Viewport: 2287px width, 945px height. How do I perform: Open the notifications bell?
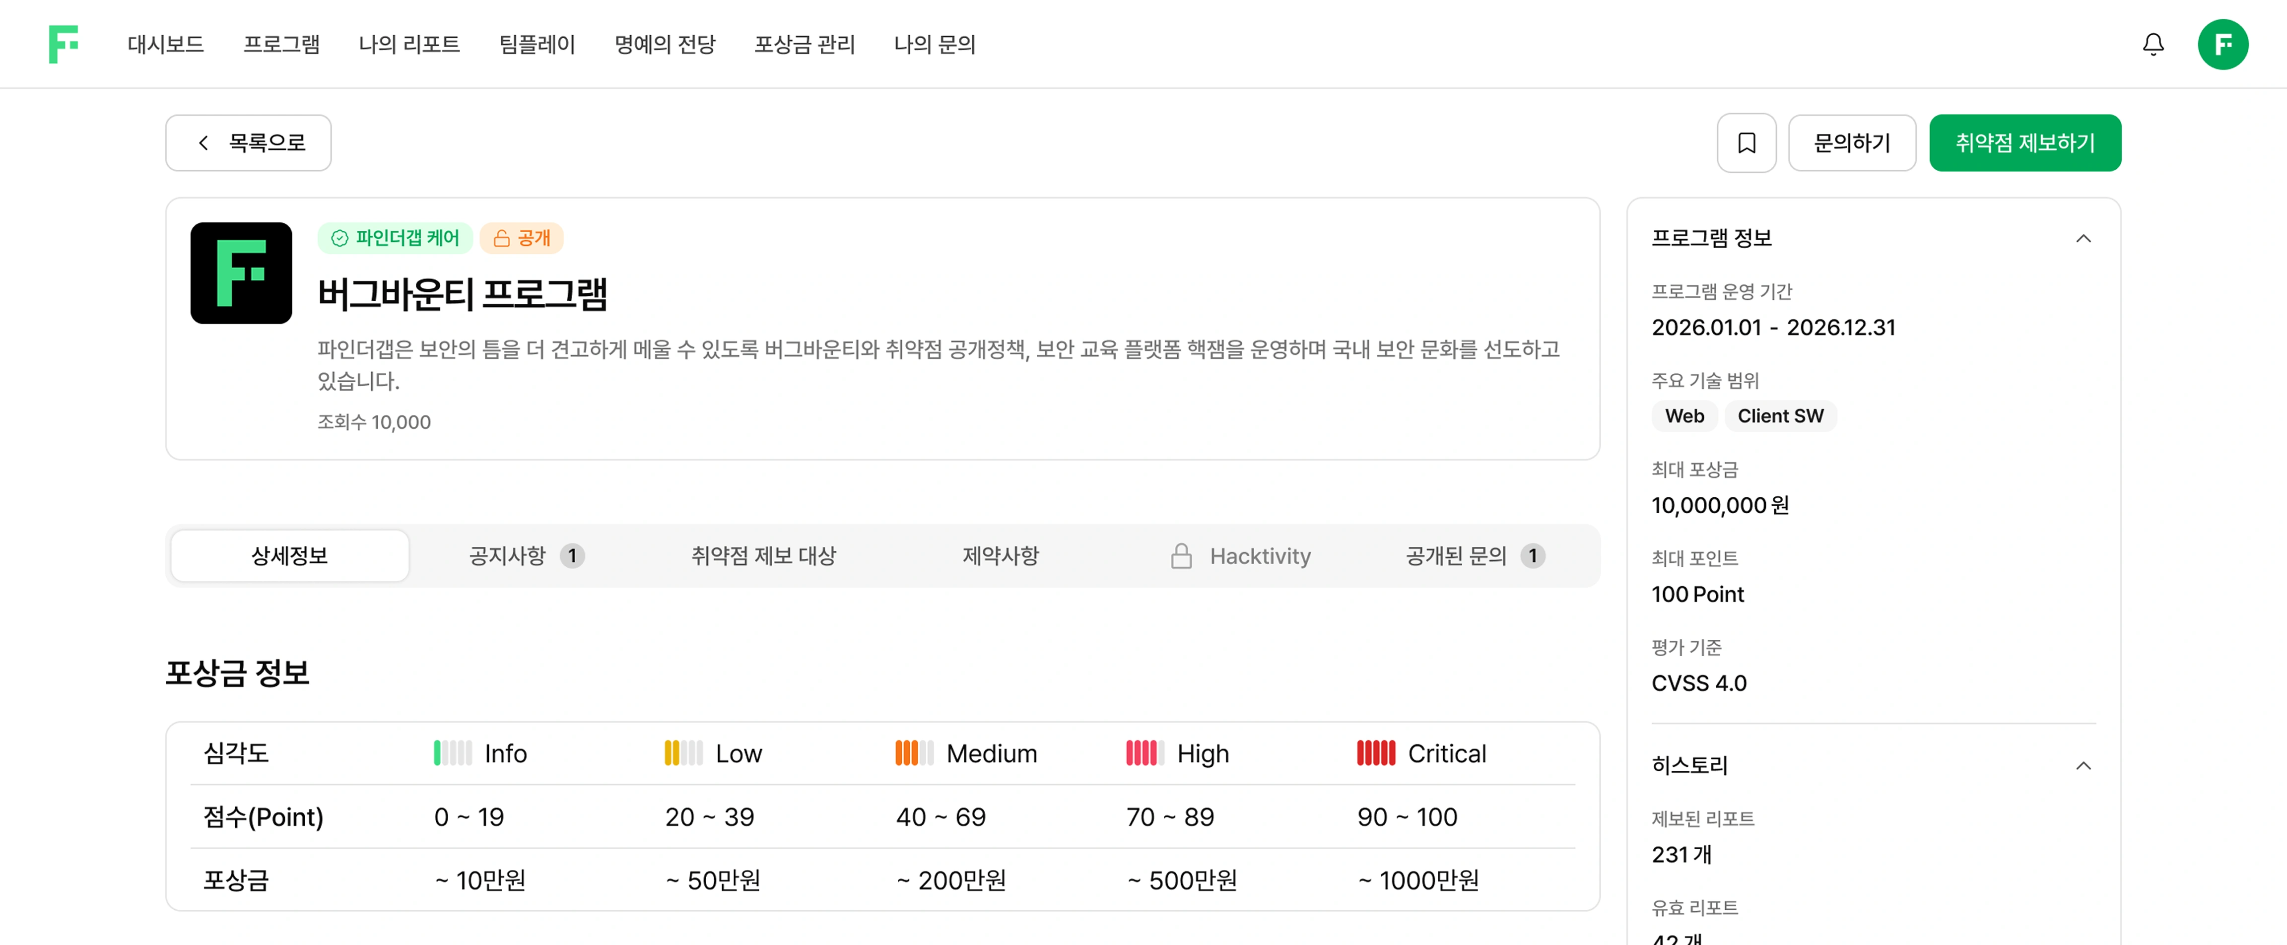pos(2153,44)
